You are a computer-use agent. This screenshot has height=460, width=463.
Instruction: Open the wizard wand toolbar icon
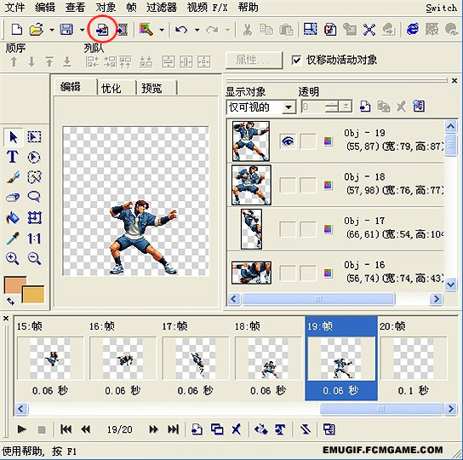146,30
